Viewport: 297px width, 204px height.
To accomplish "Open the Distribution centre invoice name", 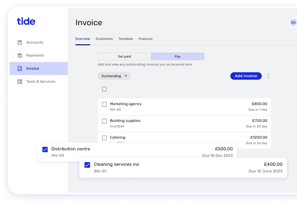I will pos(71,149).
